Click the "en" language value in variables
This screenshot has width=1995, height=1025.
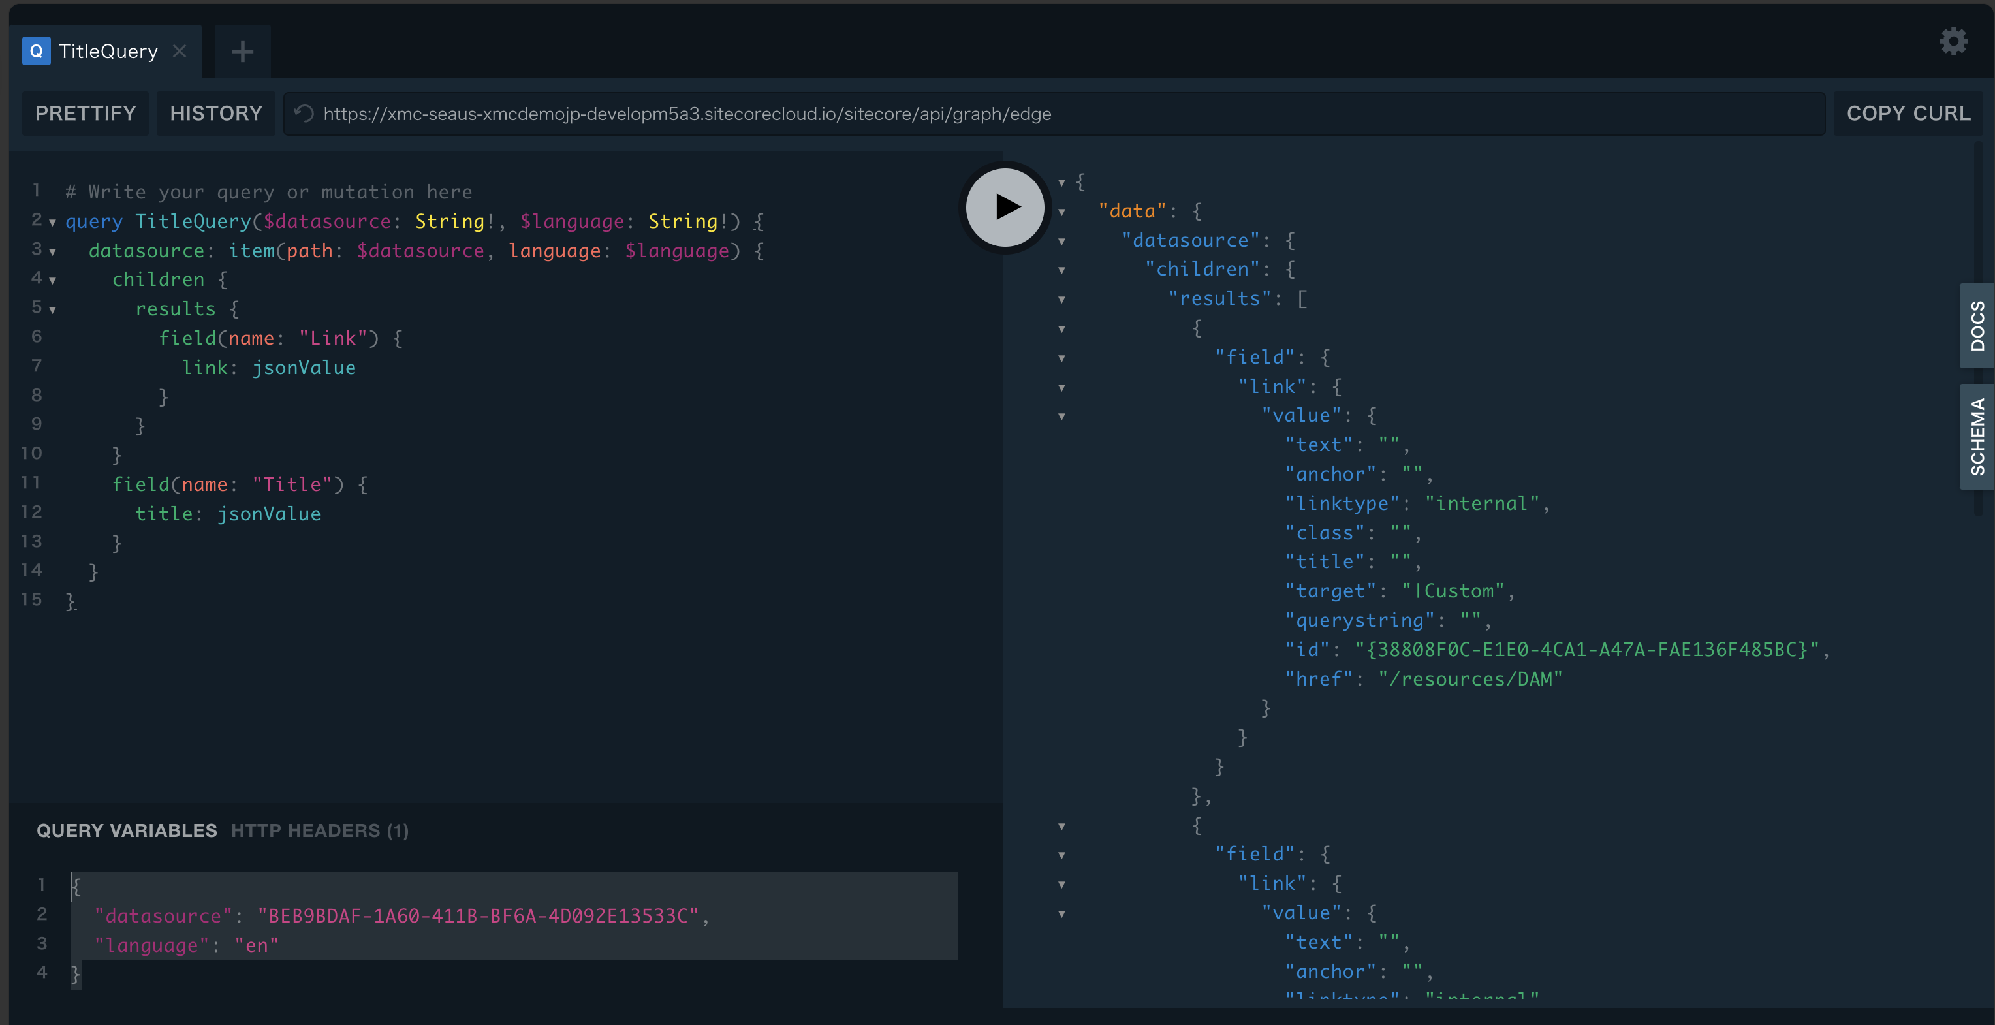click(257, 945)
